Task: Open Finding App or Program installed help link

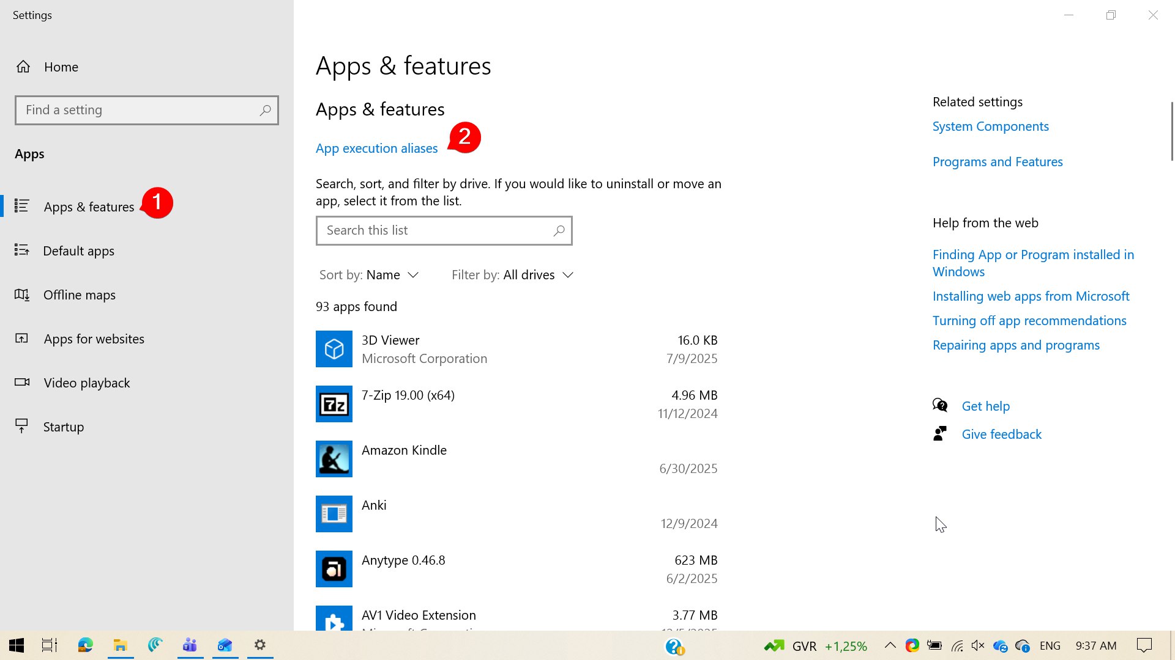Action: point(1033,263)
